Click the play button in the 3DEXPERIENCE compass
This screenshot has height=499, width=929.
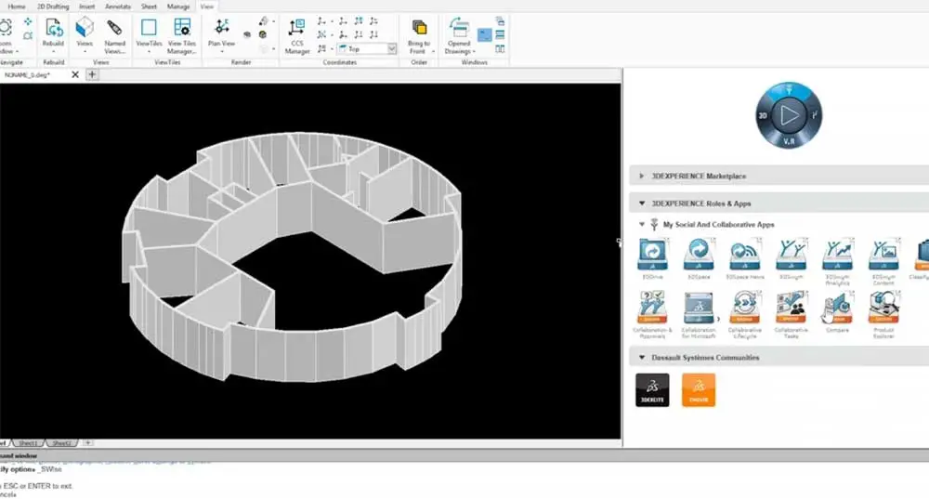789,115
